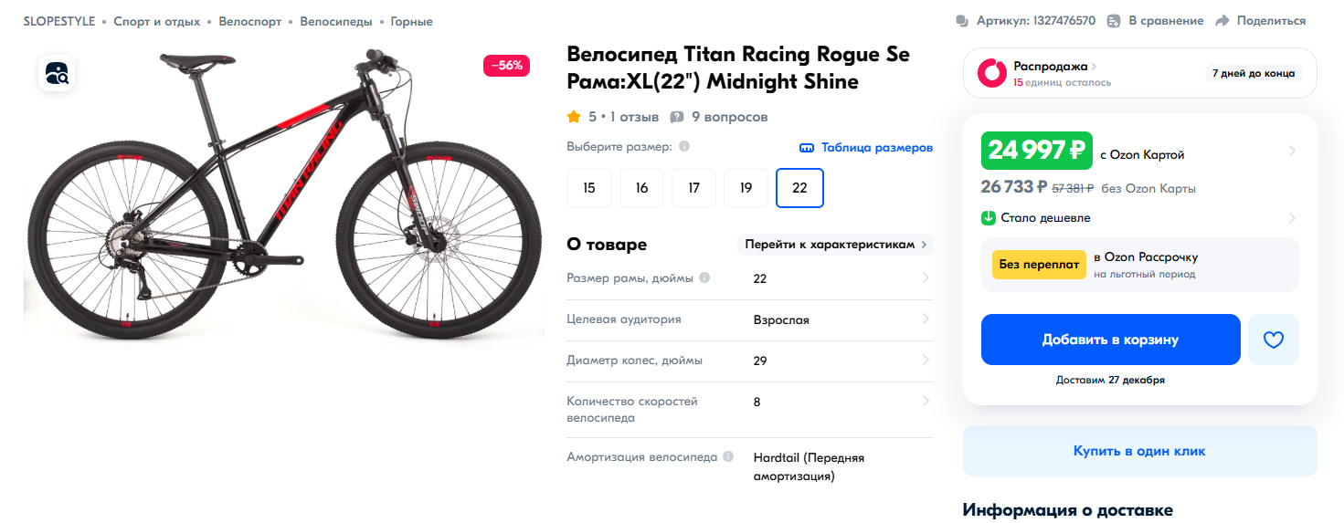Screen dimensions: 1344x523
Task: Click the share arrow icon
Action: [x=1222, y=21]
